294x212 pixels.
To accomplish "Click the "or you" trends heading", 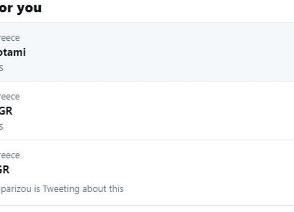I will tap(21, 8).
